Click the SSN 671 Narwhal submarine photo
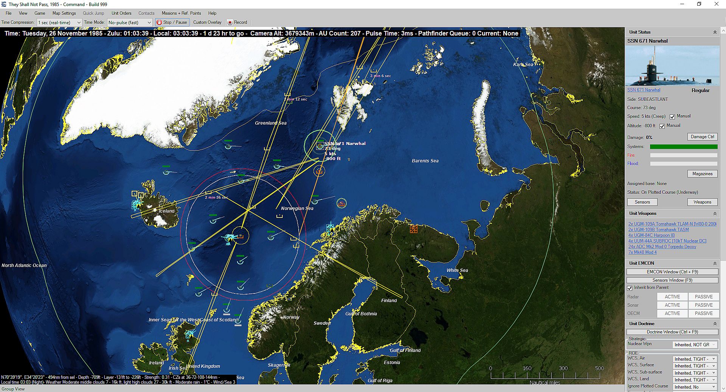The height and width of the screenshot is (392, 726). pos(672,66)
